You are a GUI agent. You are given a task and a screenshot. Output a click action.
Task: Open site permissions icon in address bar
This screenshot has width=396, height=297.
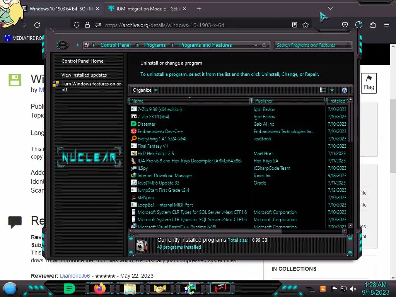[98, 25]
